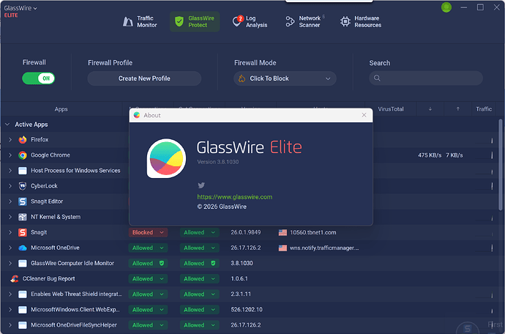505x334 pixels.
Task: Click the Firefox app icon
Action: [x=23, y=139]
